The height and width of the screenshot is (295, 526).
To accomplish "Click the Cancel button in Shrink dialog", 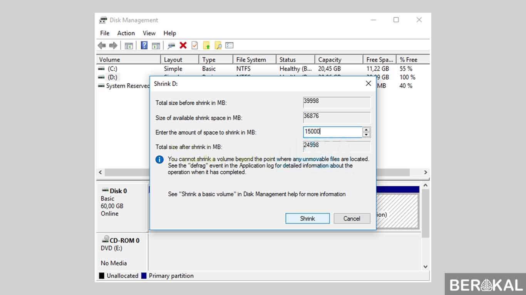I will tap(352, 219).
